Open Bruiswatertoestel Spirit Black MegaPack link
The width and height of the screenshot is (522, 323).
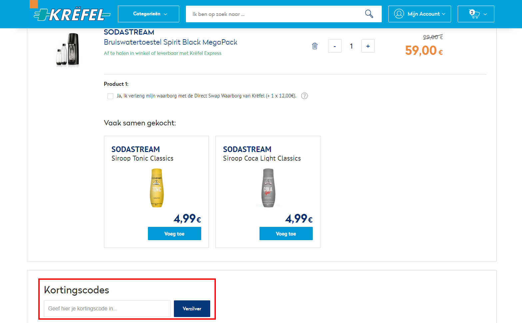point(171,42)
